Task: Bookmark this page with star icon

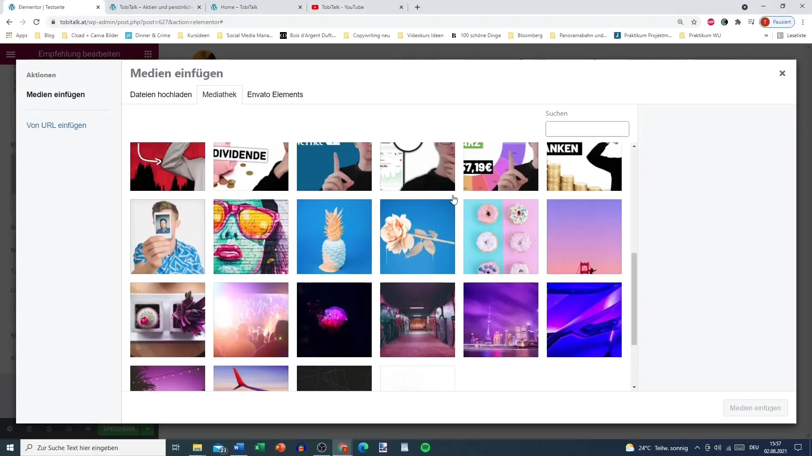Action: tap(694, 22)
